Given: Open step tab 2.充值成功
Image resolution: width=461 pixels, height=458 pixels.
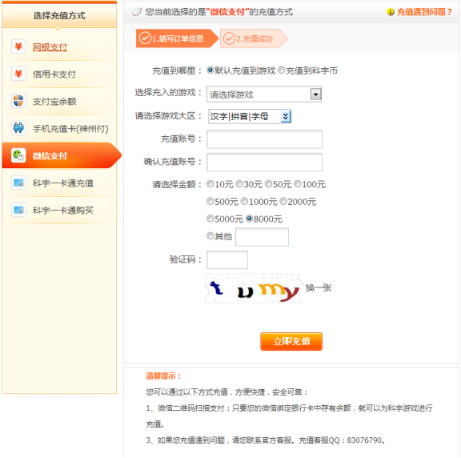Looking at the screenshot, I should click(x=254, y=38).
